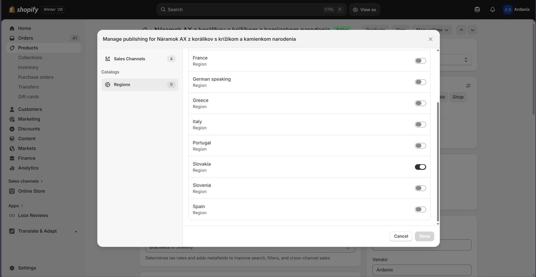Click the Analytics bar chart icon

[x=12, y=168]
